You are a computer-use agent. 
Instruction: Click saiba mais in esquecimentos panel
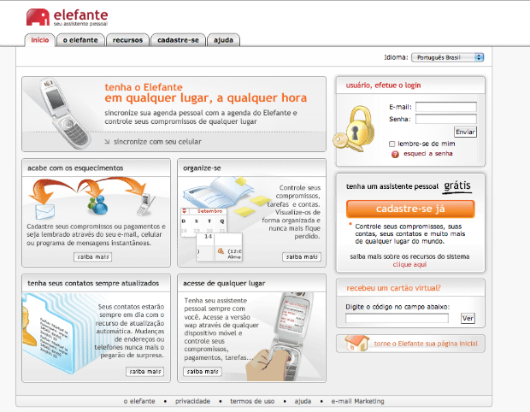click(92, 257)
